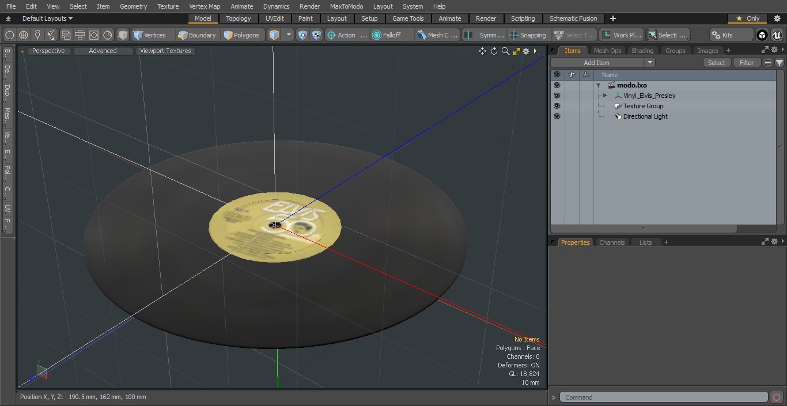Click the Filter button in Items panel

747,63
